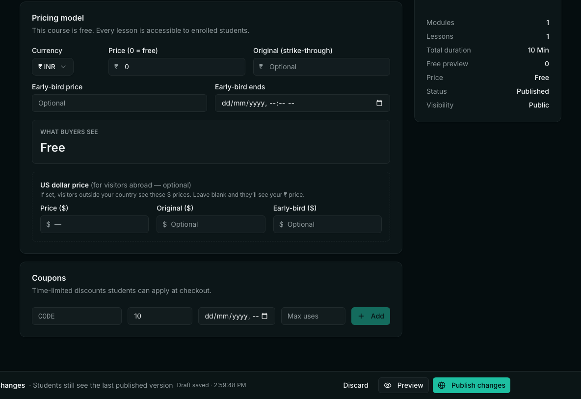Viewport: 581px width, 399px height.
Task: Open course Preview
Action: pos(403,385)
